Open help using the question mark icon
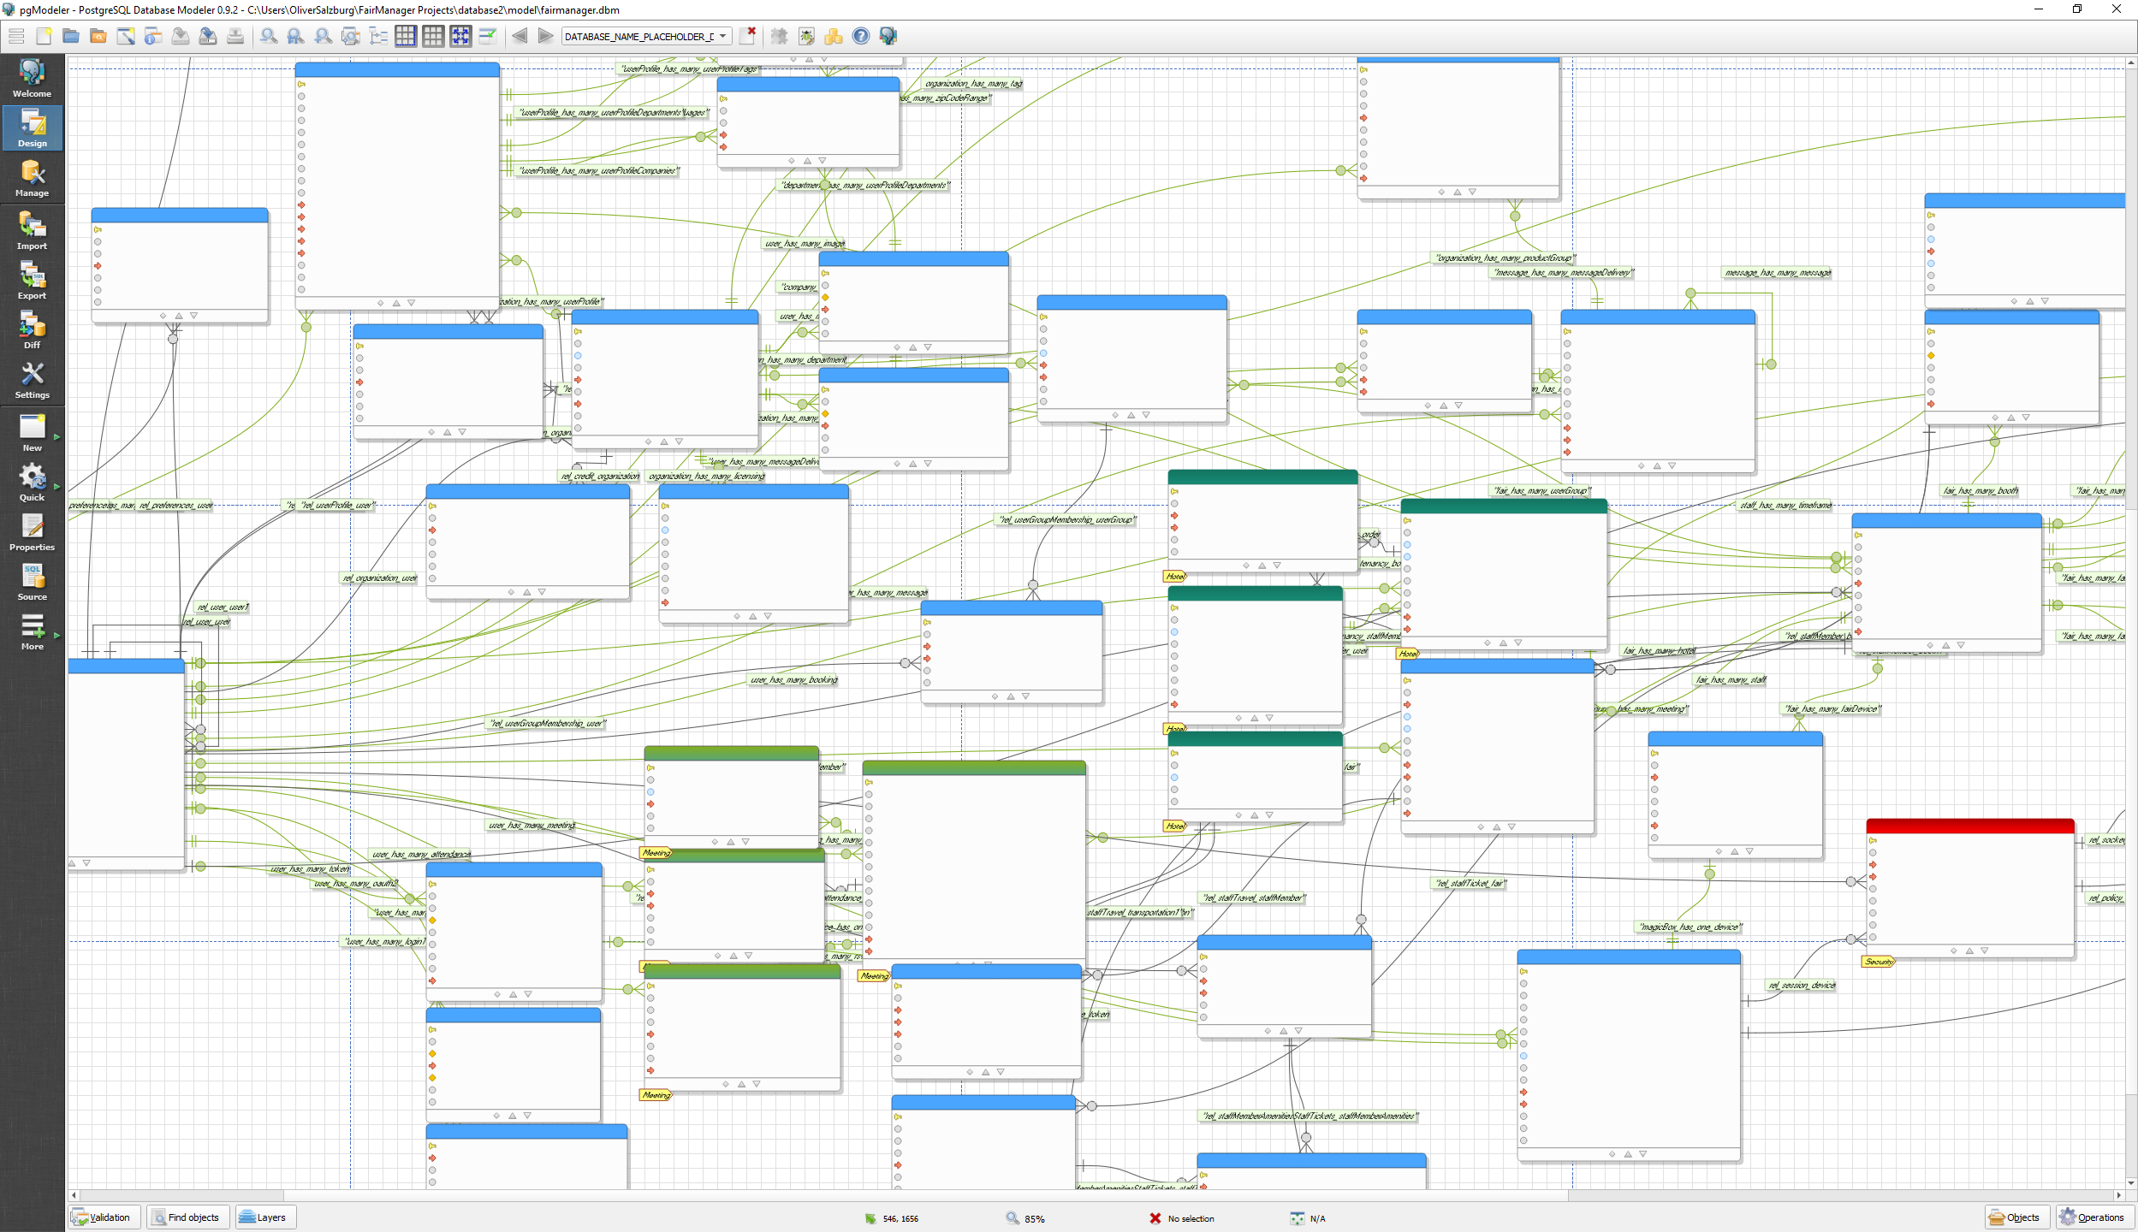The image size is (2138, 1232). (861, 36)
